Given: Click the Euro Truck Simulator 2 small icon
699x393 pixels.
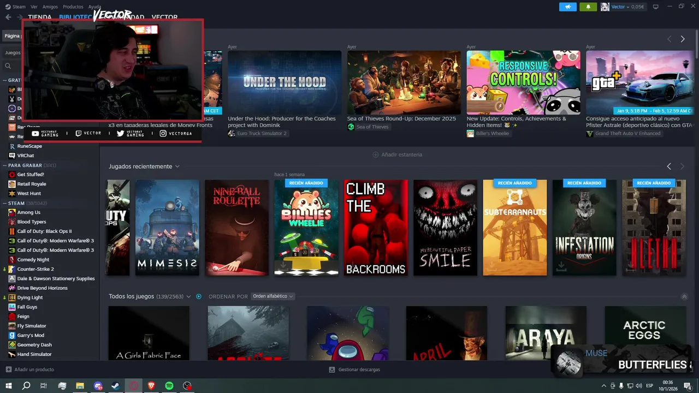Looking at the screenshot, I should [x=232, y=133].
